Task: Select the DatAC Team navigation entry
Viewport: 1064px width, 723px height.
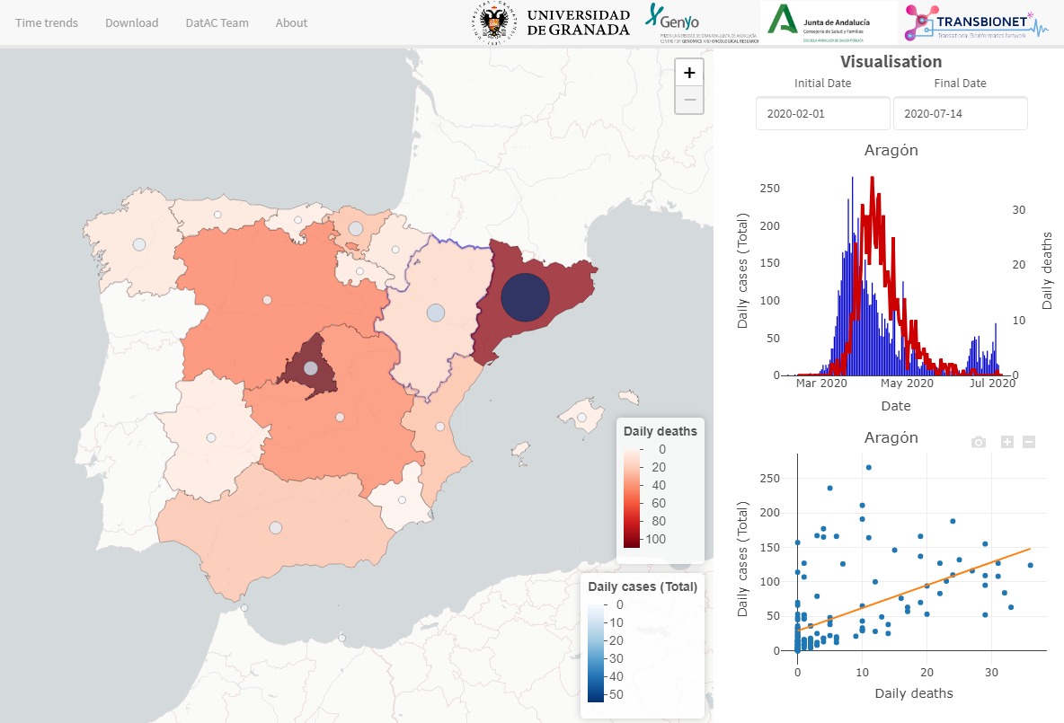Action: click(x=216, y=23)
